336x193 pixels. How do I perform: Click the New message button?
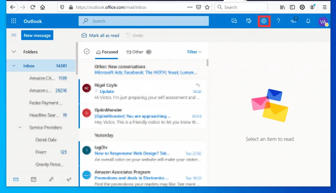point(37,35)
